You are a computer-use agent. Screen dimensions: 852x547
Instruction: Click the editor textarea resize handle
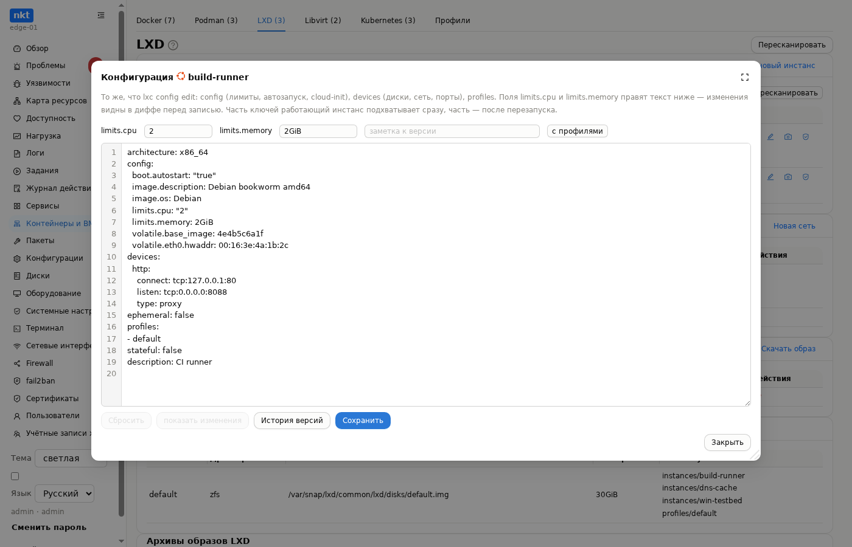click(747, 402)
